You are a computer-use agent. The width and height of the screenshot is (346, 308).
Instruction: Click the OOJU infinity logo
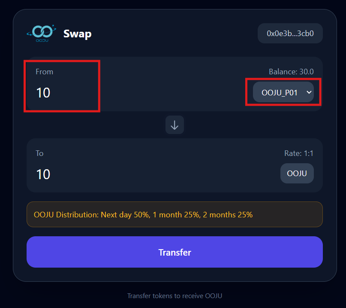coord(41,31)
